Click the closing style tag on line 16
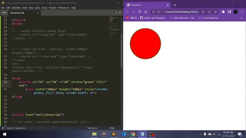This screenshot has height=138, width=246. (18, 20)
